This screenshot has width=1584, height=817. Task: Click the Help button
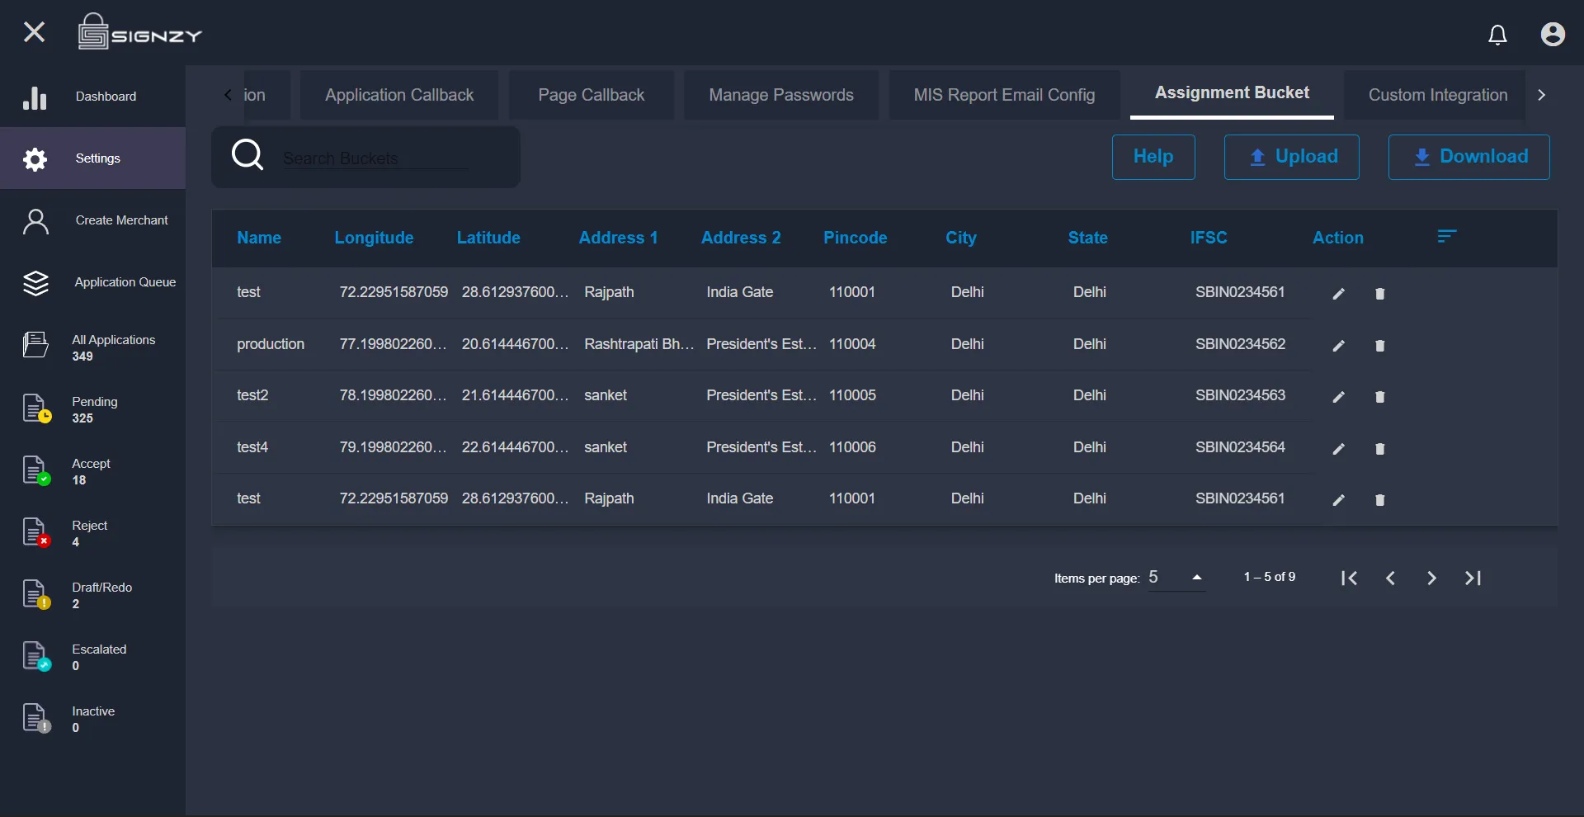[x=1153, y=157]
